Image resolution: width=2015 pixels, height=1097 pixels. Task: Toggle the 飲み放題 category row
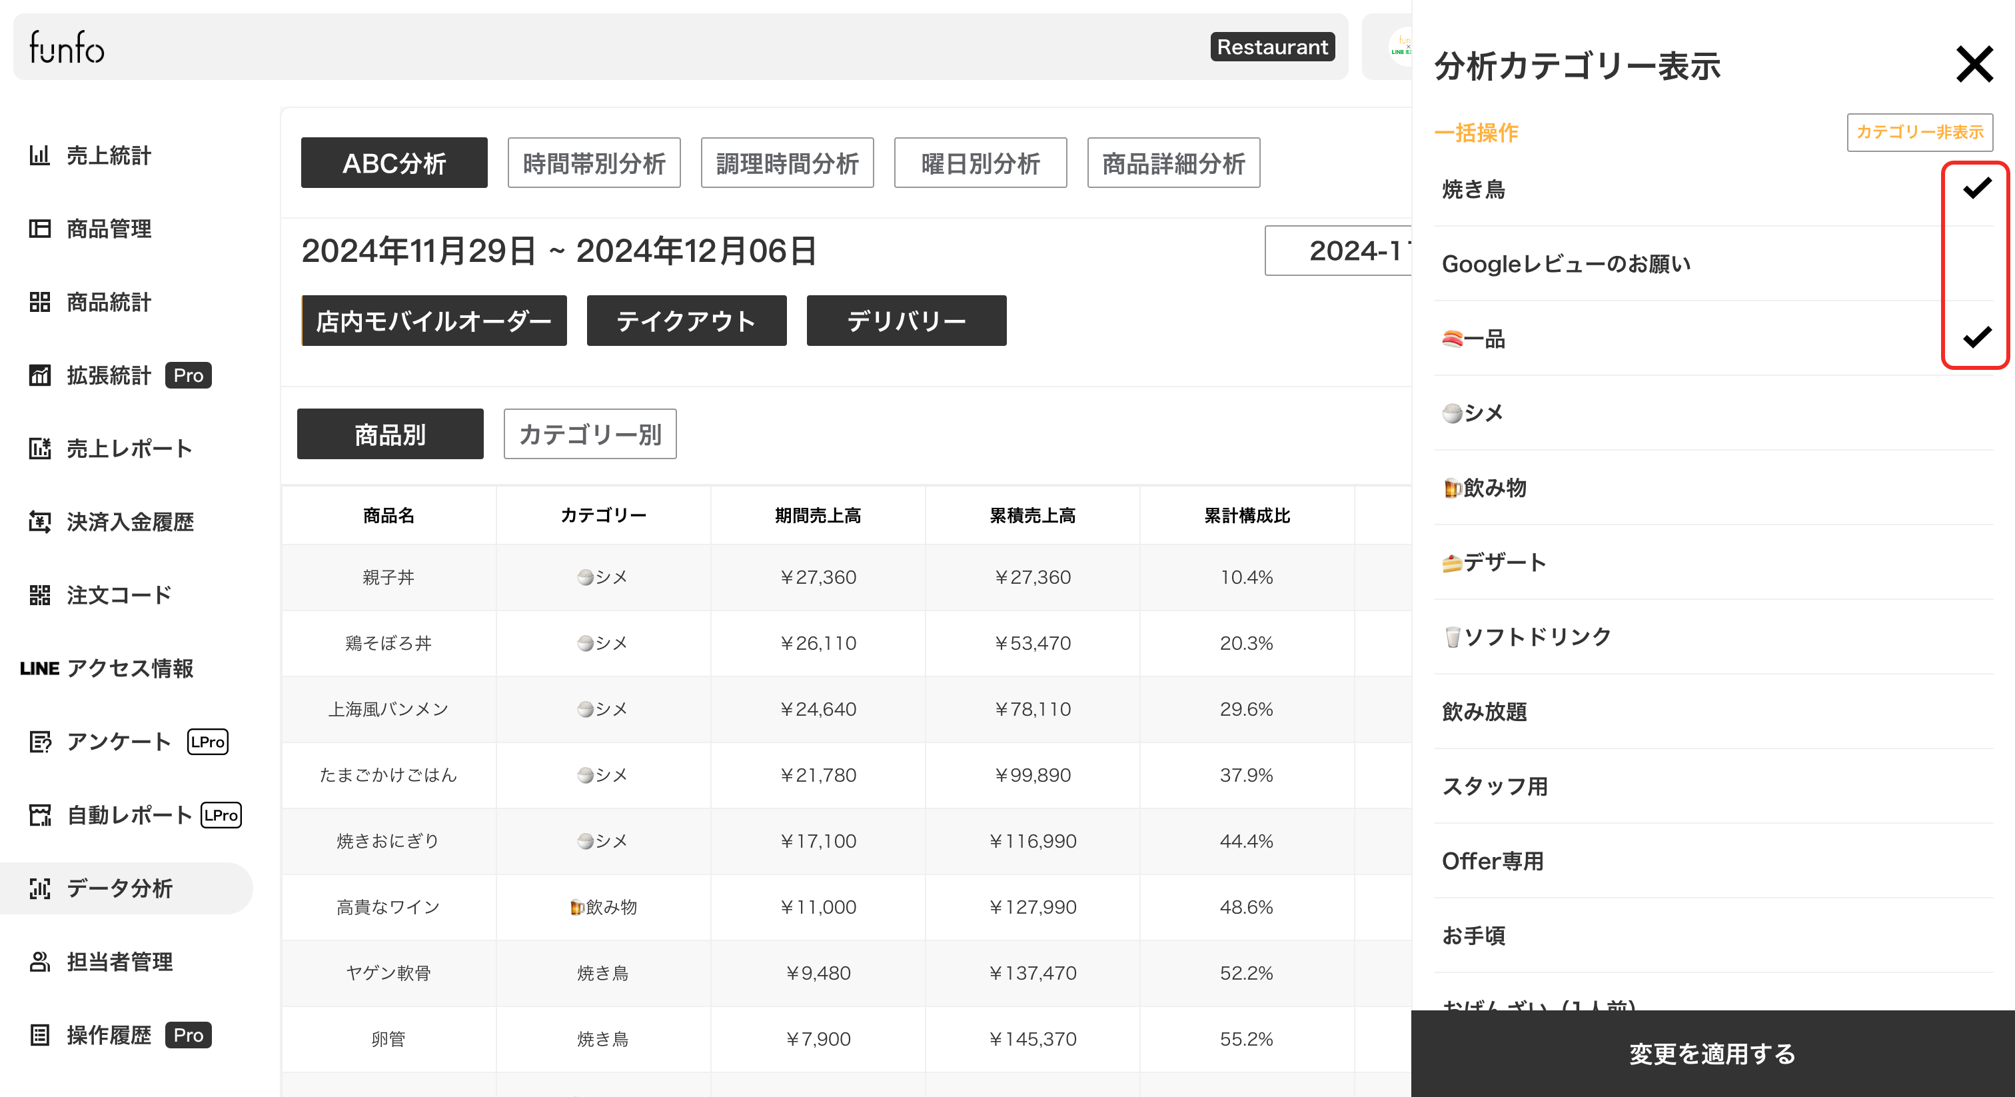click(x=1713, y=711)
